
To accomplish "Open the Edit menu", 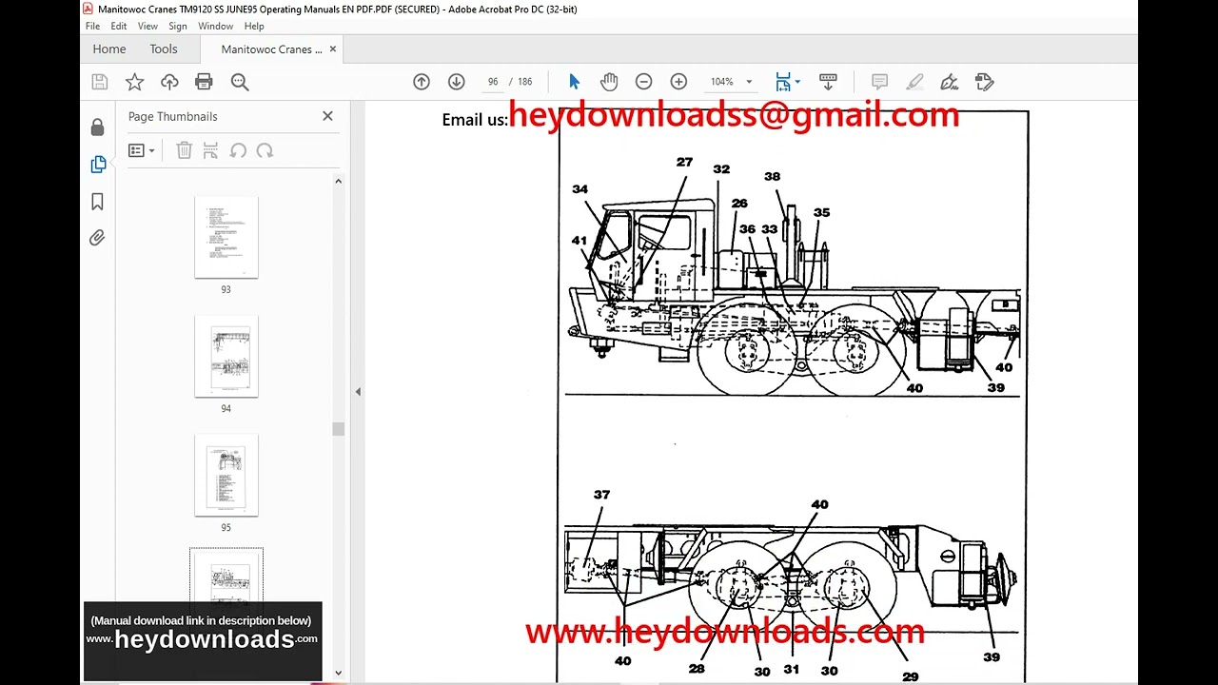I will tap(119, 27).
